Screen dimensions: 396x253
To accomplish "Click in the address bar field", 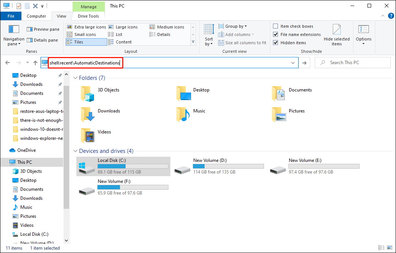I will [x=170, y=63].
